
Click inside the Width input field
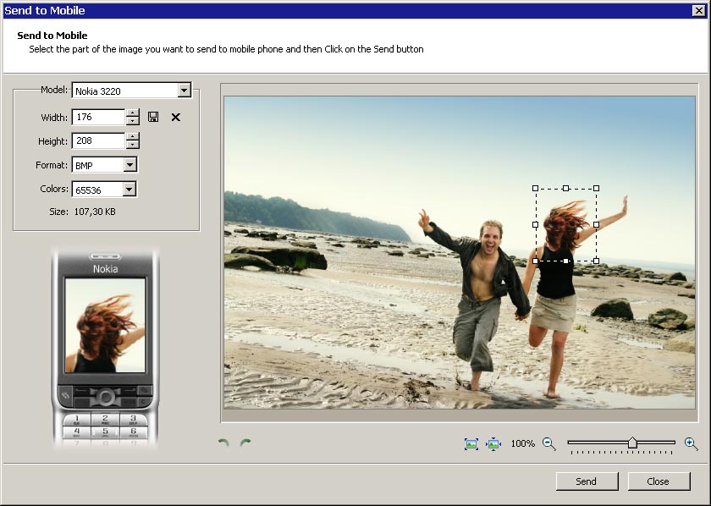[x=98, y=118]
